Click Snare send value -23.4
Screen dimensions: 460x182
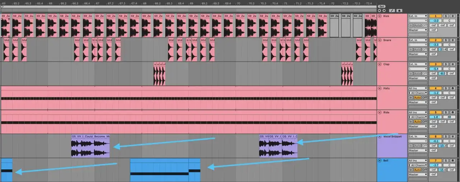[x=443, y=50]
